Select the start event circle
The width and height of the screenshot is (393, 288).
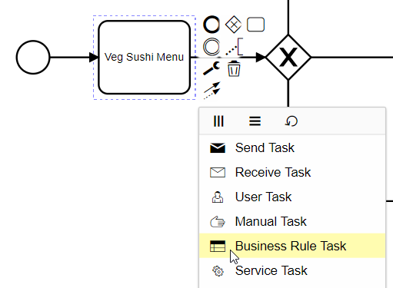pos(33,58)
